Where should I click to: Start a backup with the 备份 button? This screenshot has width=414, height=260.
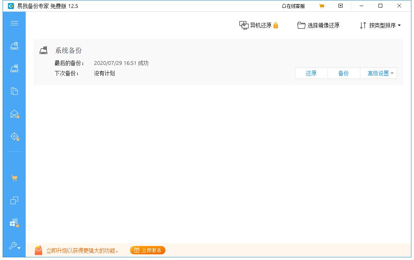click(x=344, y=73)
